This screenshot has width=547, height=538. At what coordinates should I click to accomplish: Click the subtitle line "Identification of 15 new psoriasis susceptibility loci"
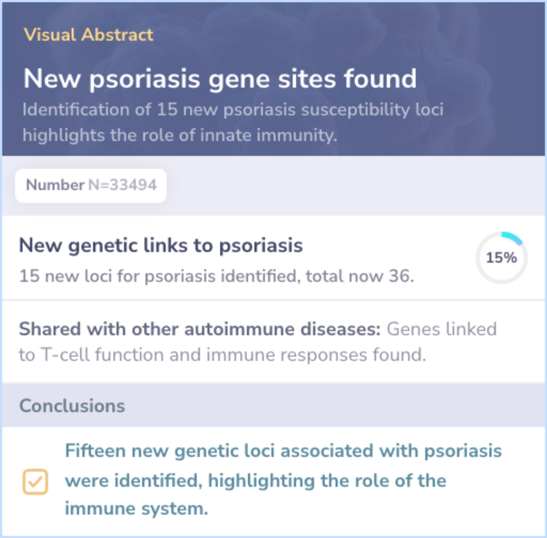point(232,110)
